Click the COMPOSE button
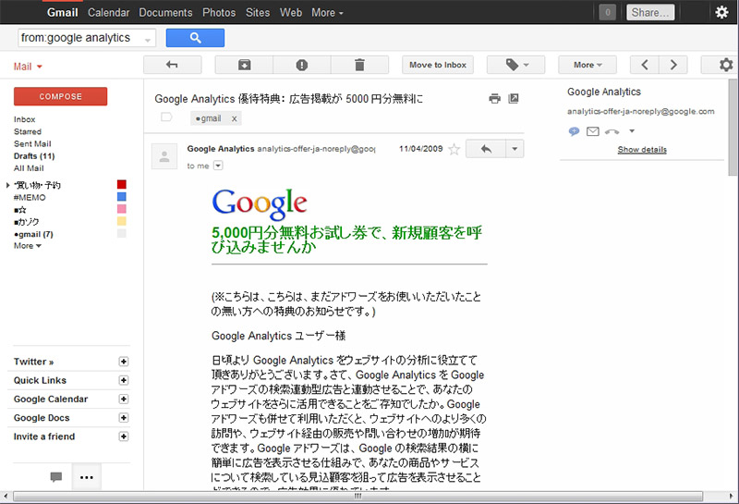The width and height of the screenshot is (739, 504). coord(60,96)
